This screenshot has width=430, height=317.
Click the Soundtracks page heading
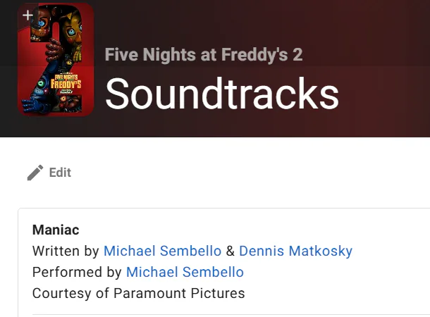pyautogui.click(x=221, y=94)
